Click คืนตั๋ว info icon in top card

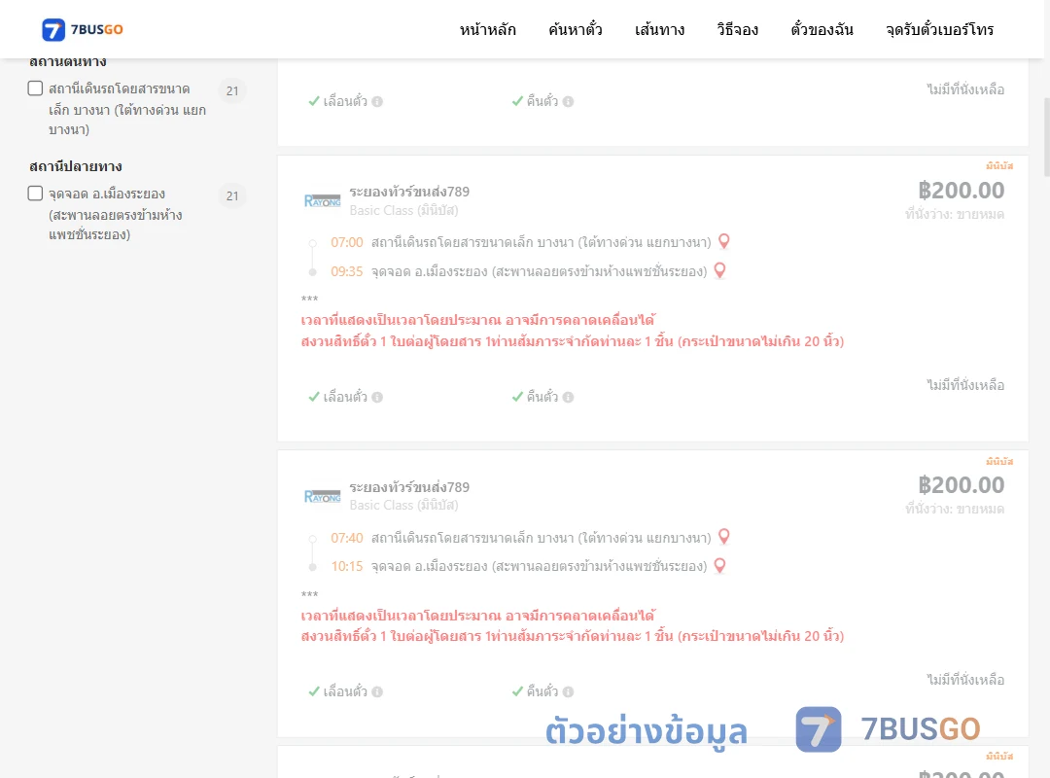click(x=569, y=102)
